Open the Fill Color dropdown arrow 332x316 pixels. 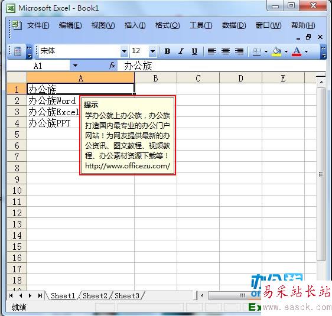click(286, 51)
